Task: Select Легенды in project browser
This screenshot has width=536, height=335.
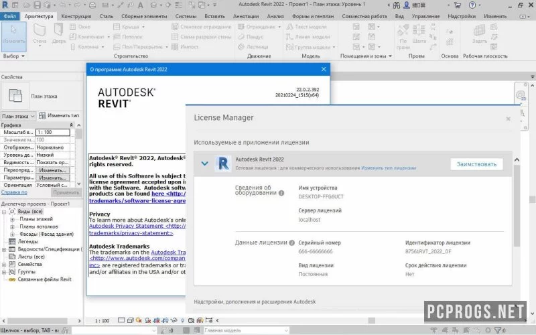Action: pyautogui.click(x=27, y=242)
